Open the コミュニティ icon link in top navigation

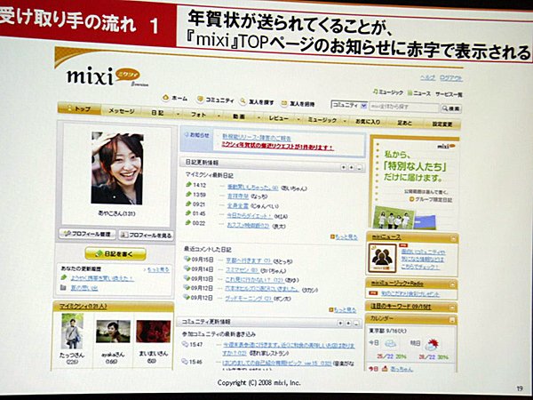tap(216, 100)
